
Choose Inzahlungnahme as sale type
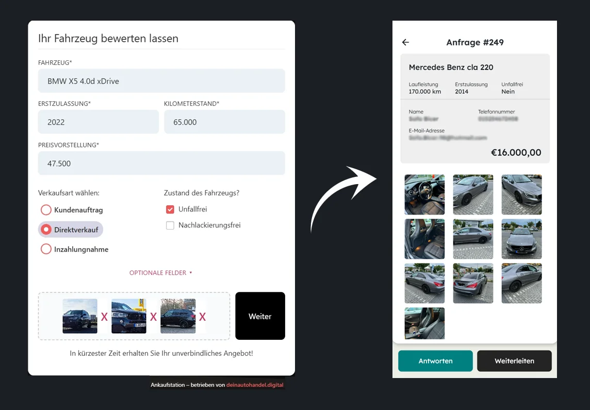click(x=46, y=249)
